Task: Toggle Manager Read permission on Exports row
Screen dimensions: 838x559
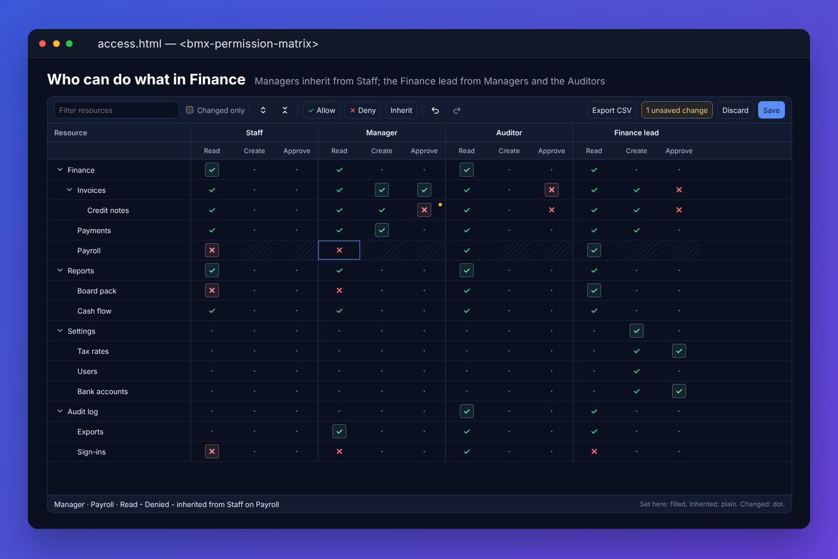Action: (x=339, y=432)
